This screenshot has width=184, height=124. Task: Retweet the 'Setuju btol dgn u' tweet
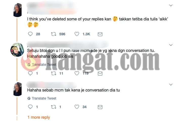click(x=54, y=73)
